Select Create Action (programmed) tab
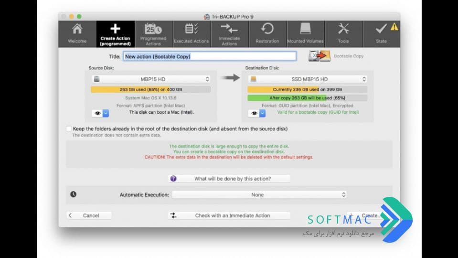The image size is (458, 258). point(115,34)
